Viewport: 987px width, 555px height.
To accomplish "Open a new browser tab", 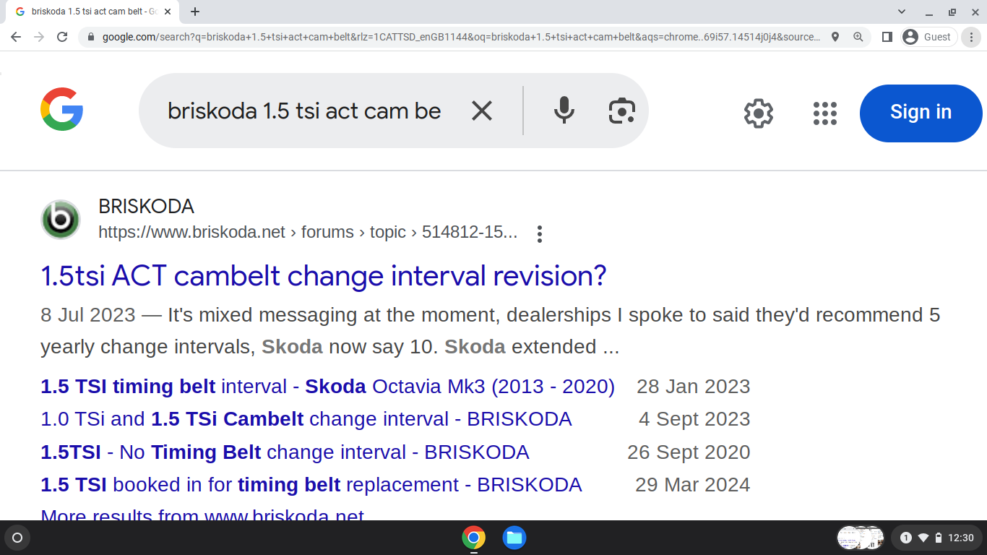I will [x=195, y=12].
